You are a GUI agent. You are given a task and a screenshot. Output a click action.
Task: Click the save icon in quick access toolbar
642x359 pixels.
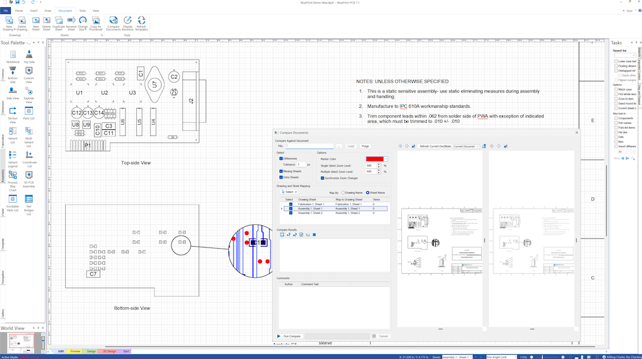pyautogui.click(x=17, y=2)
